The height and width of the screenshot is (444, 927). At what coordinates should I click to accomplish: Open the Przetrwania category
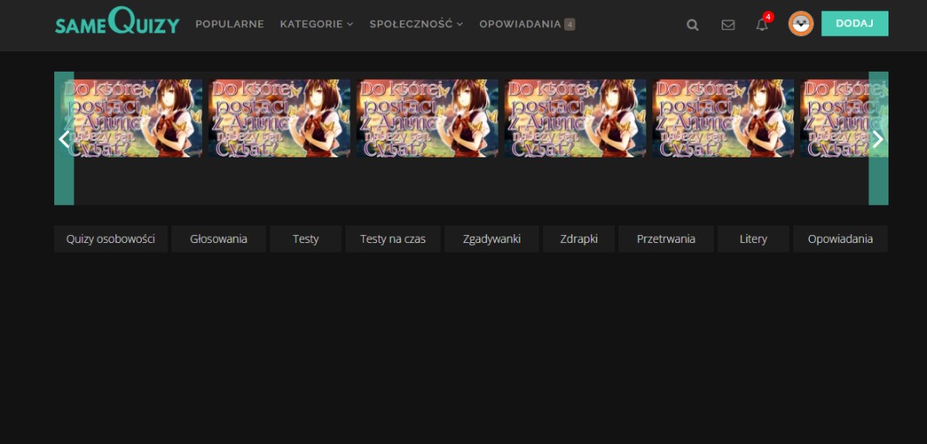(x=666, y=239)
